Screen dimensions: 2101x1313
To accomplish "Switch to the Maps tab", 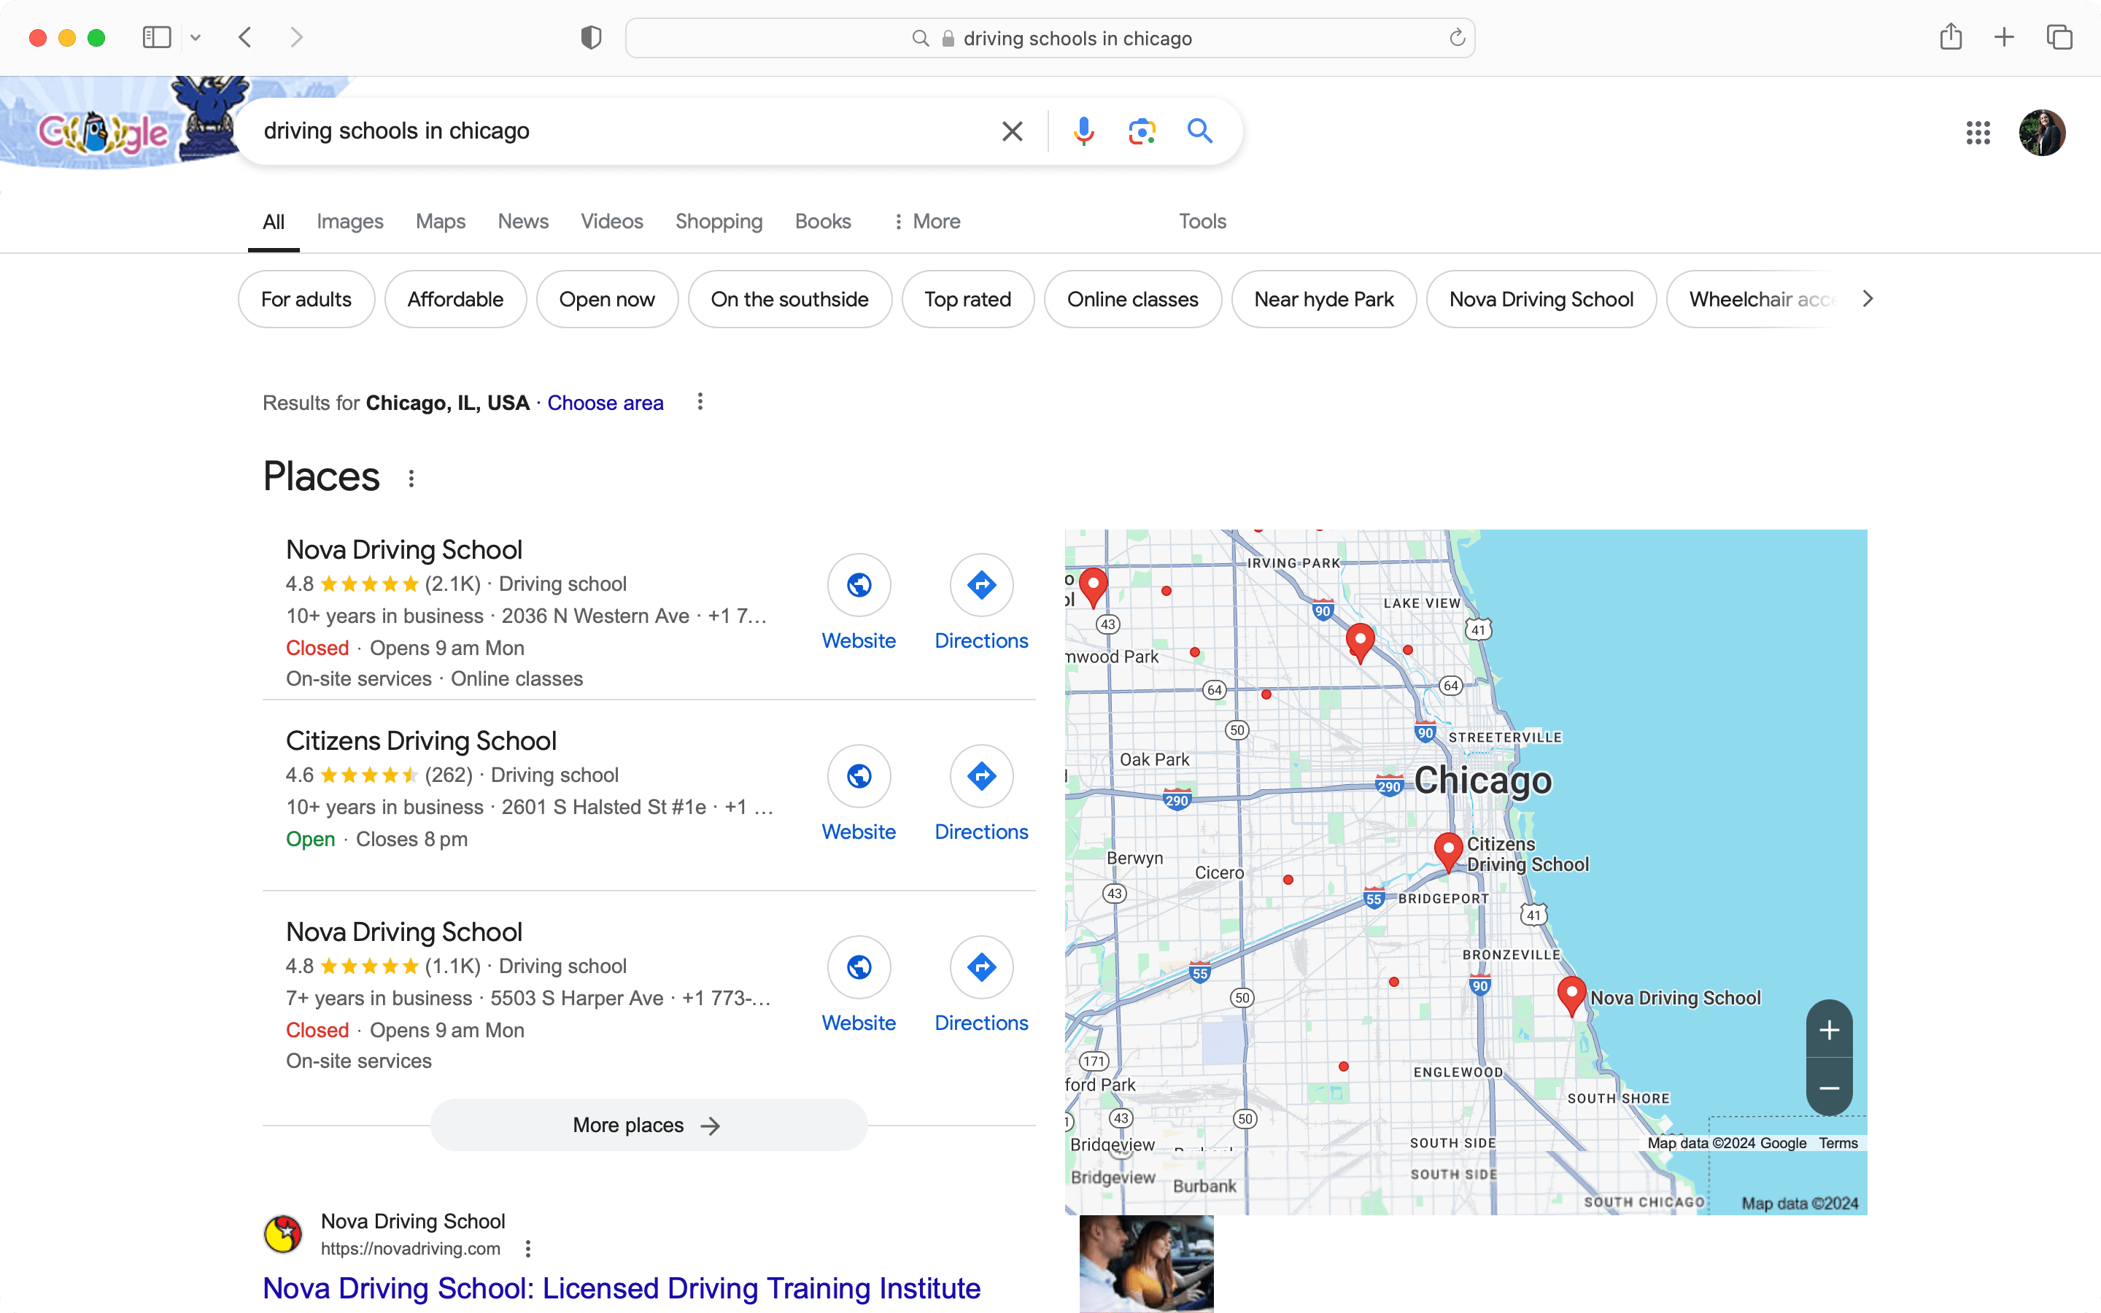I will pos(440,222).
